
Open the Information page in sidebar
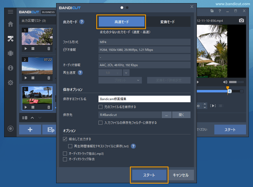tap(10, 68)
